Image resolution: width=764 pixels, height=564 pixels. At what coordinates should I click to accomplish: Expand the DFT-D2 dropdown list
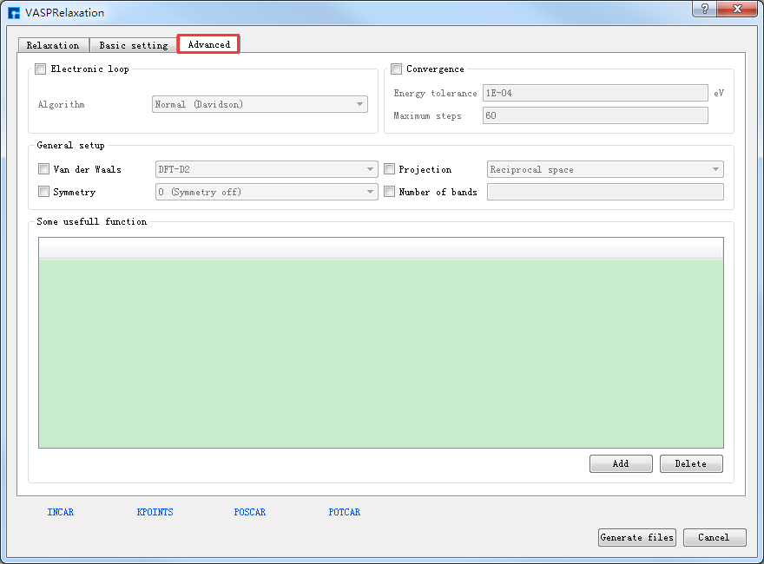[266, 170]
